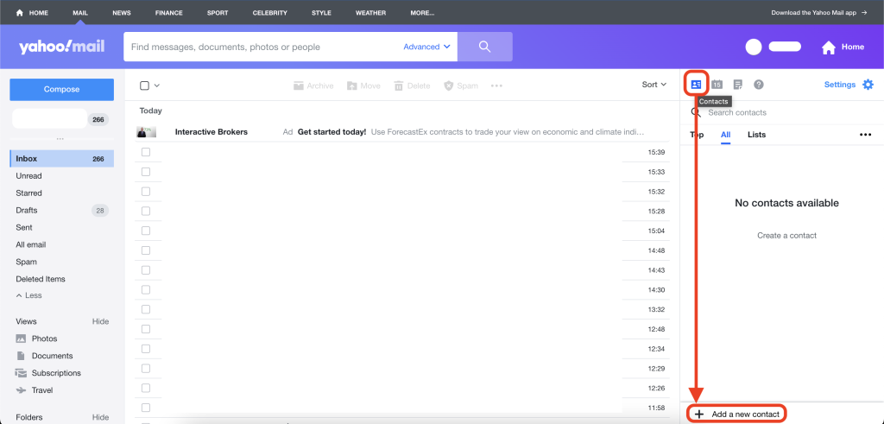Select the 15:39 email checkbox
This screenshot has width=884, height=424.
click(146, 152)
